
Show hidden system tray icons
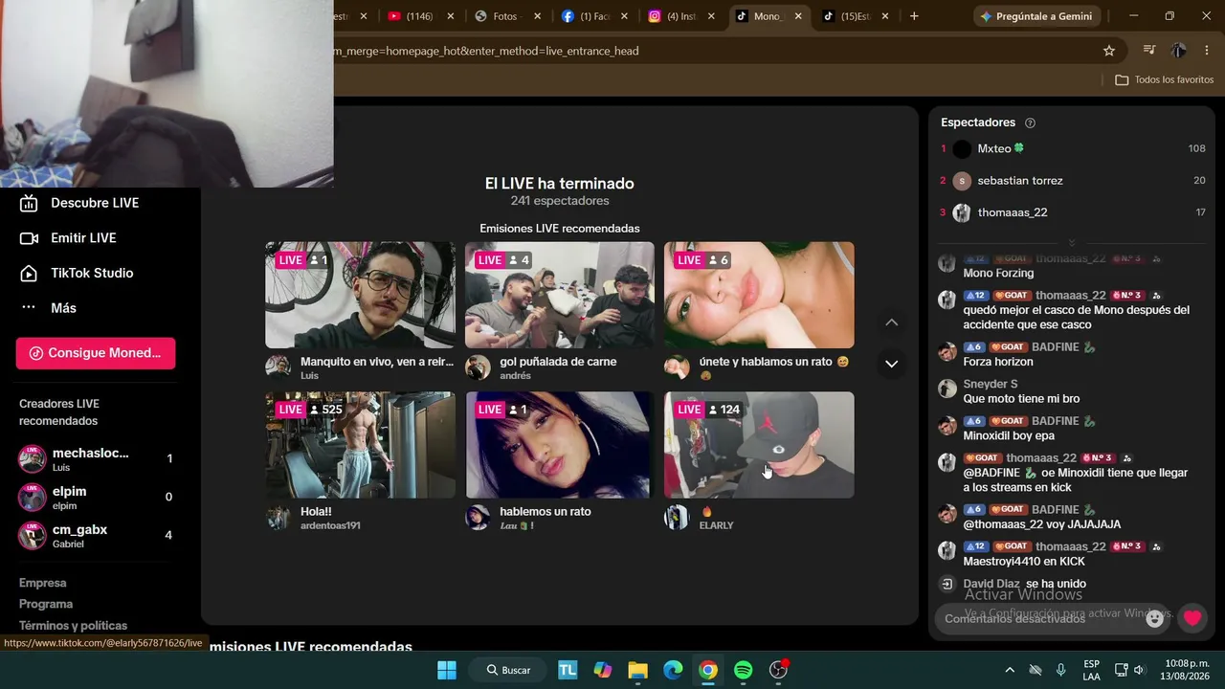[1009, 670]
